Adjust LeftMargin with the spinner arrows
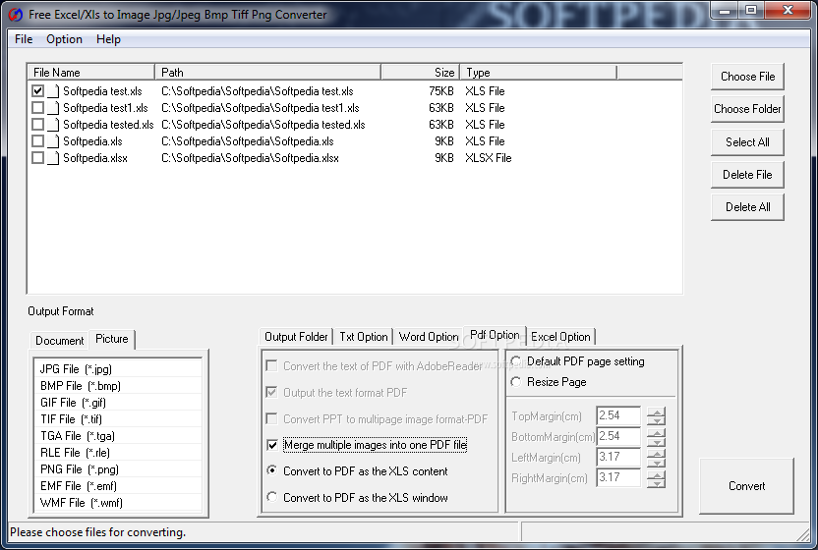Image resolution: width=818 pixels, height=550 pixels. 657,458
